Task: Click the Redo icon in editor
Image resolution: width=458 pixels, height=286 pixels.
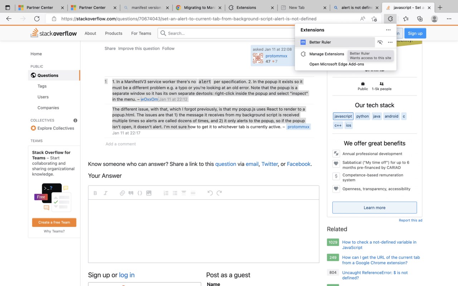Action: click(219, 193)
